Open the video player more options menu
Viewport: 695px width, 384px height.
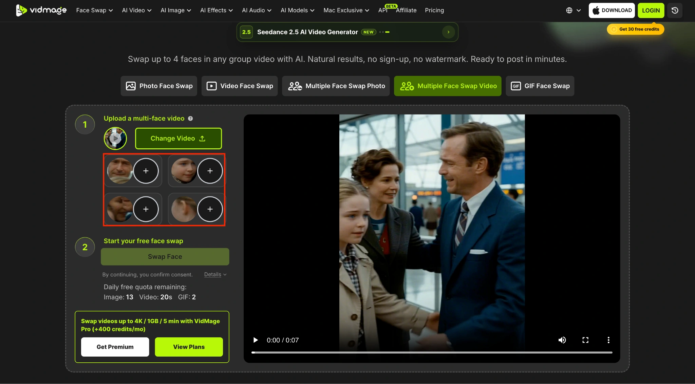pos(608,340)
